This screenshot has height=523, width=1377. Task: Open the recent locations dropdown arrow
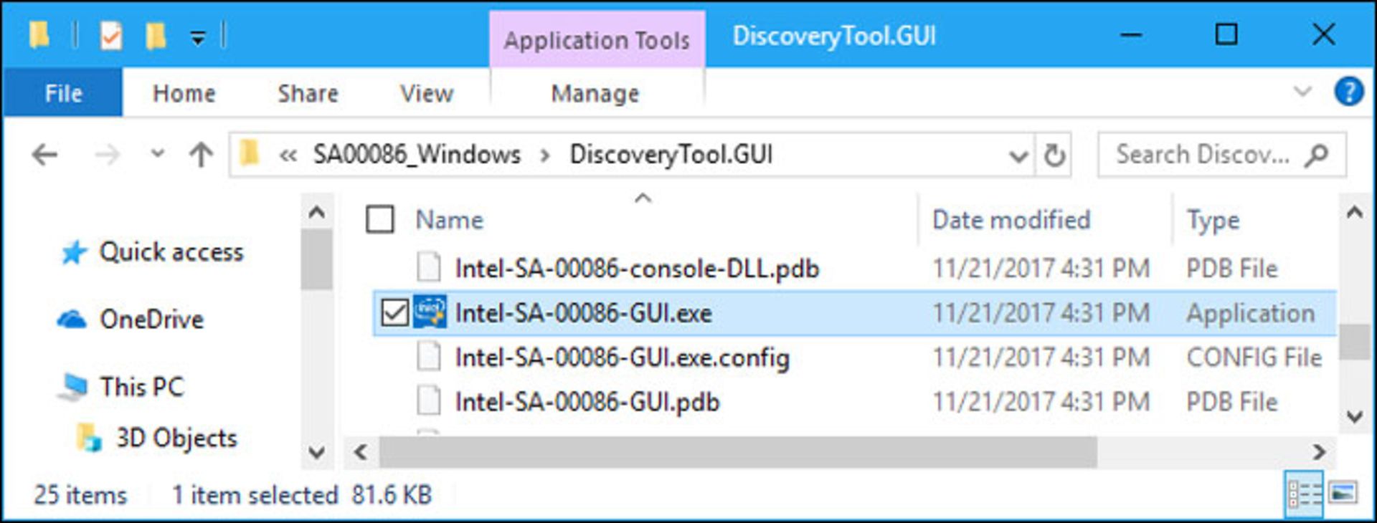coord(158,154)
